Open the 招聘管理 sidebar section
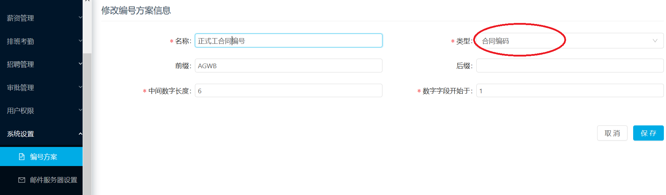The image size is (666, 195). [x=41, y=64]
